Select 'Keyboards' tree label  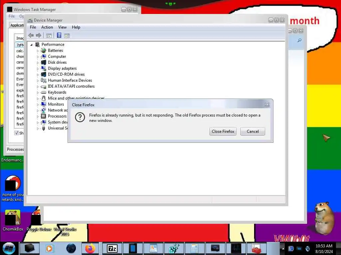[57, 92]
